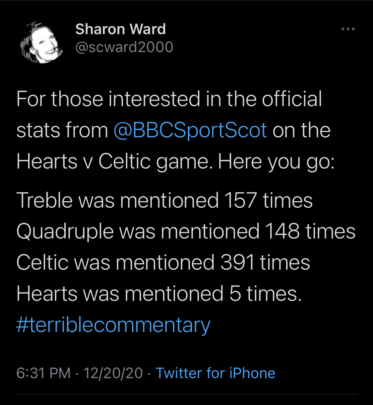Click the number 157 in the tweet
The width and height of the screenshot is (373, 405).
pyautogui.click(x=240, y=201)
